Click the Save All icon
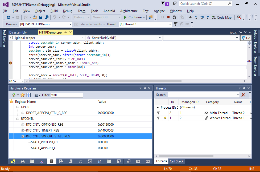260x172 pixels. [47, 17]
